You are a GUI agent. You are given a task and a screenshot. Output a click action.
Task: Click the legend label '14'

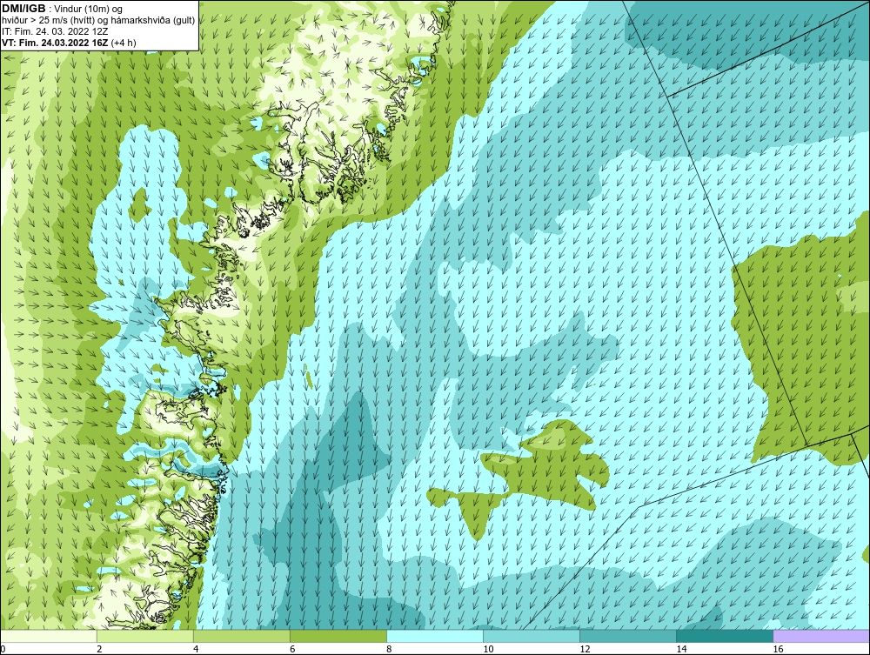tap(681, 649)
